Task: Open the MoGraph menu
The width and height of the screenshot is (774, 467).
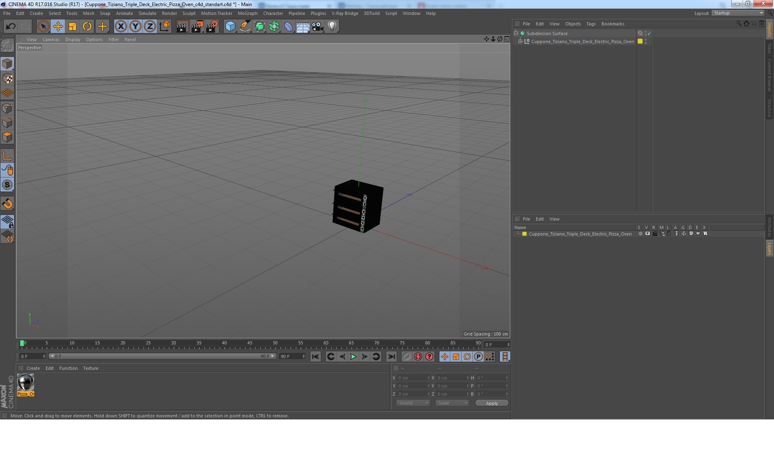Action: [x=248, y=13]
